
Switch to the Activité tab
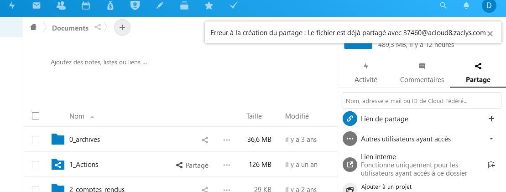(x=366, y=74)
